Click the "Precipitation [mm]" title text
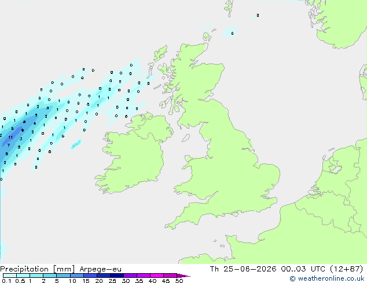The image size is (367, 283). pos(37,269)
